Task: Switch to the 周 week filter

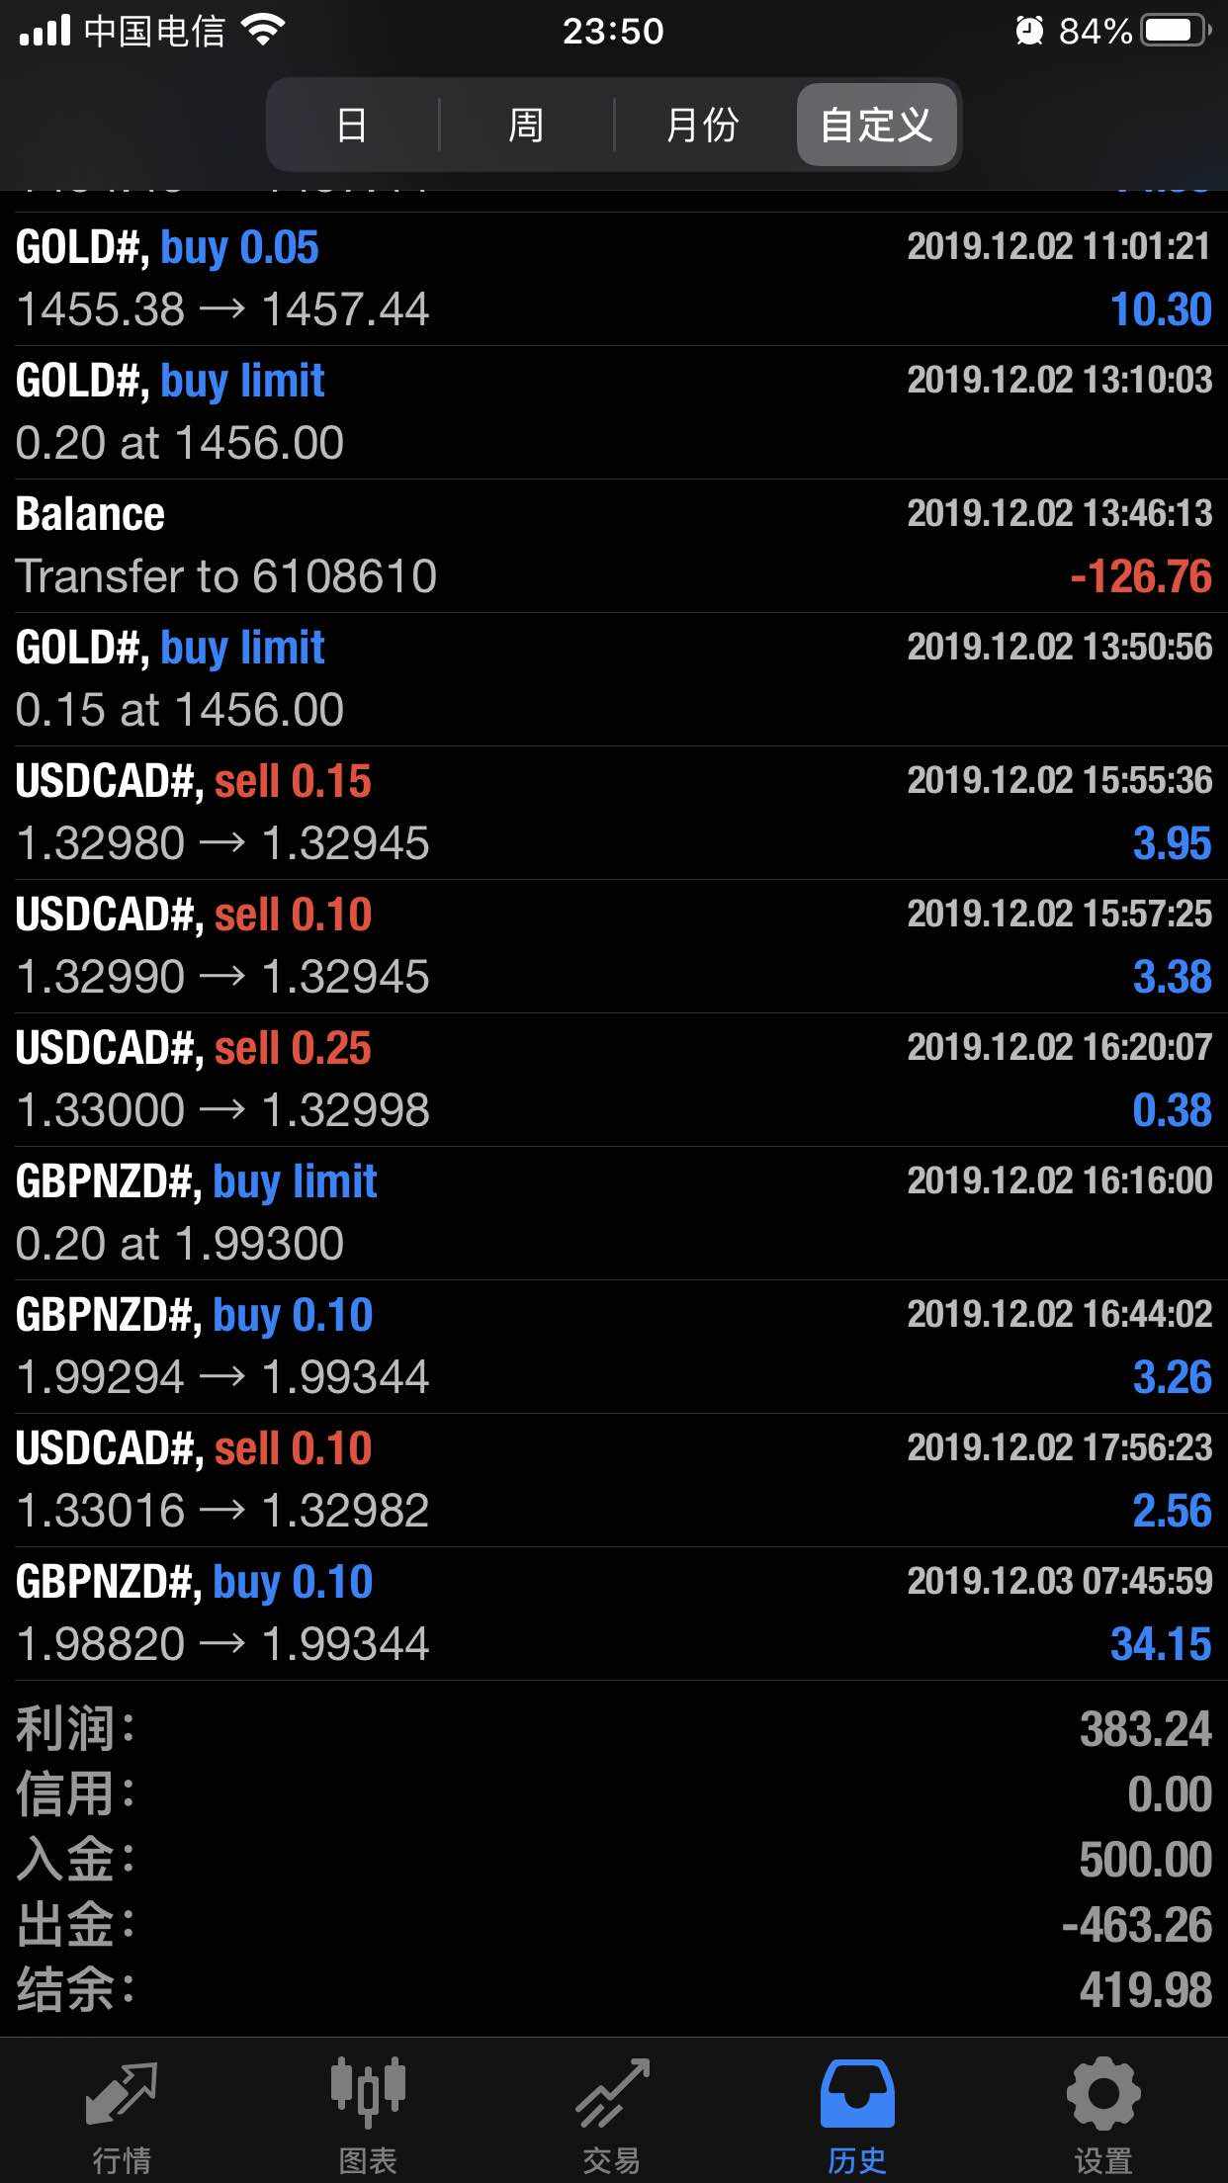Action: point(526,126)
